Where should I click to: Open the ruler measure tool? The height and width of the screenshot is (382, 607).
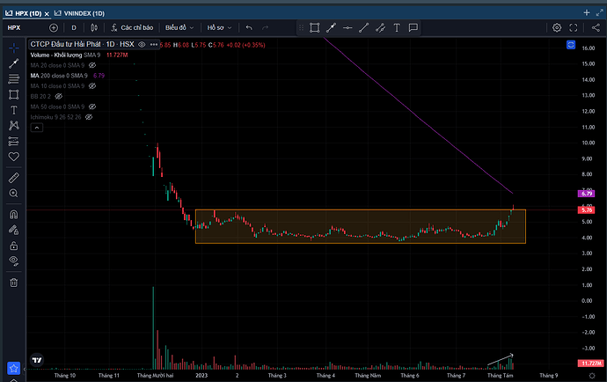[x=14, y=177]
